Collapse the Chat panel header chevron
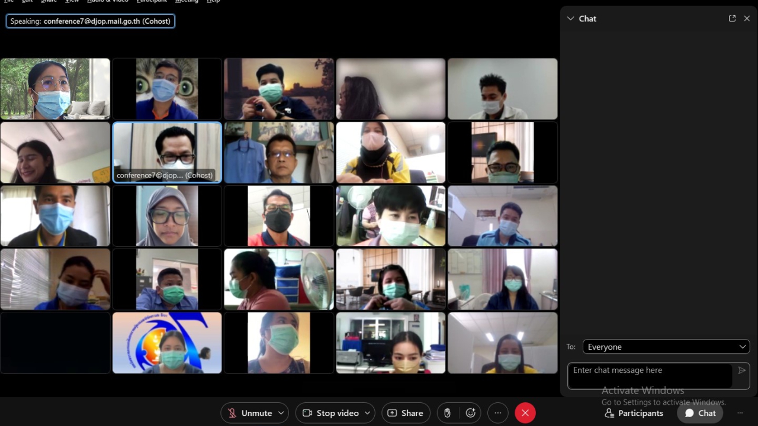Screen dimensions: 758x426 [570, 18]
